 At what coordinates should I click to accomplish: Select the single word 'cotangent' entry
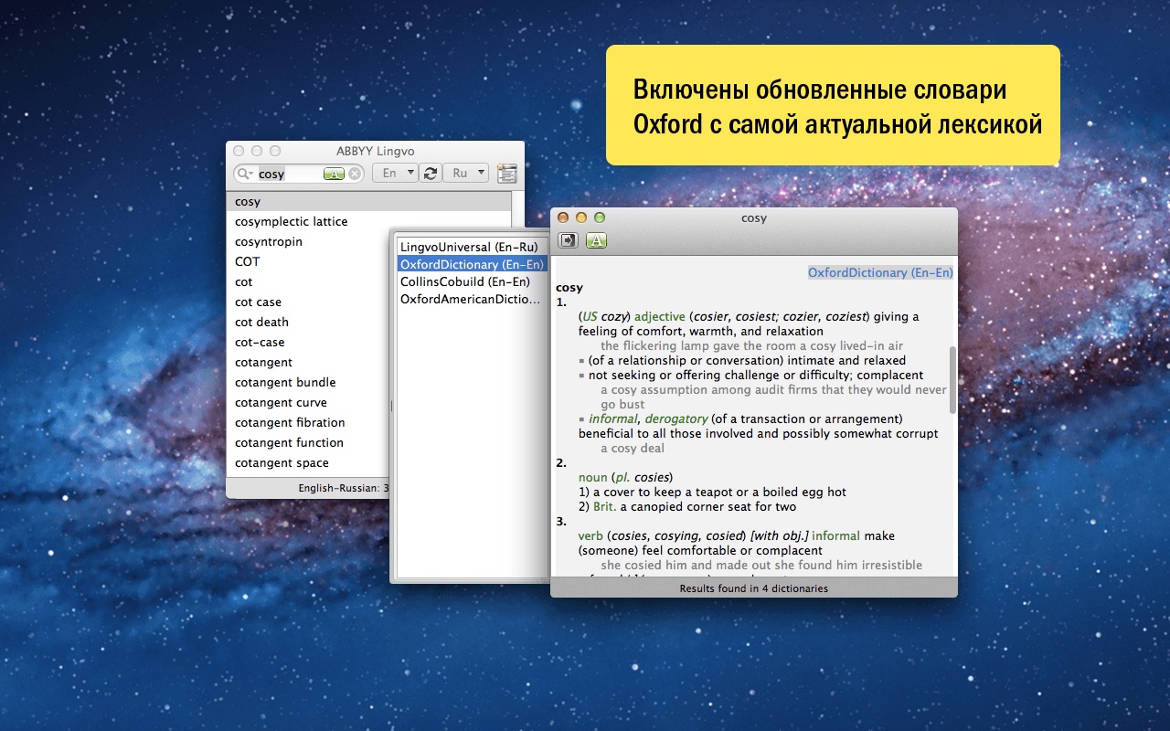coord(308,363)
